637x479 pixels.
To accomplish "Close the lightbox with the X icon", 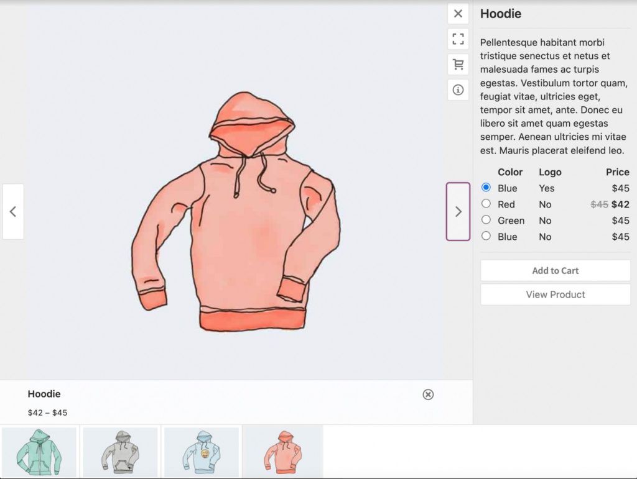I will tap(458, 14).
